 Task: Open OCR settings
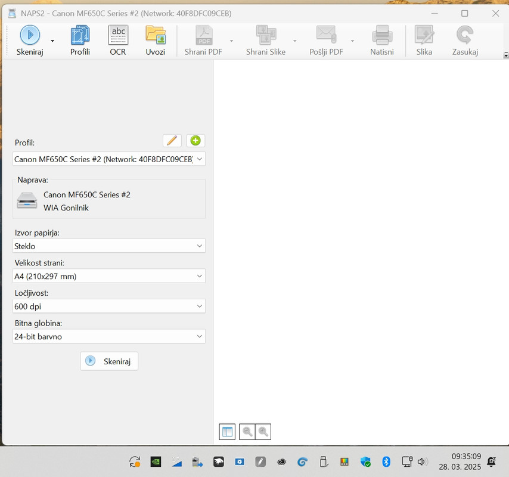pos(118,41)
